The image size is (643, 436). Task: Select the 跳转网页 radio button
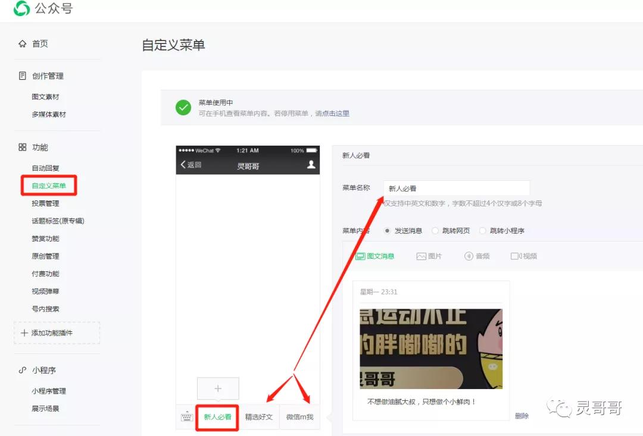click(x=435, y=230)
